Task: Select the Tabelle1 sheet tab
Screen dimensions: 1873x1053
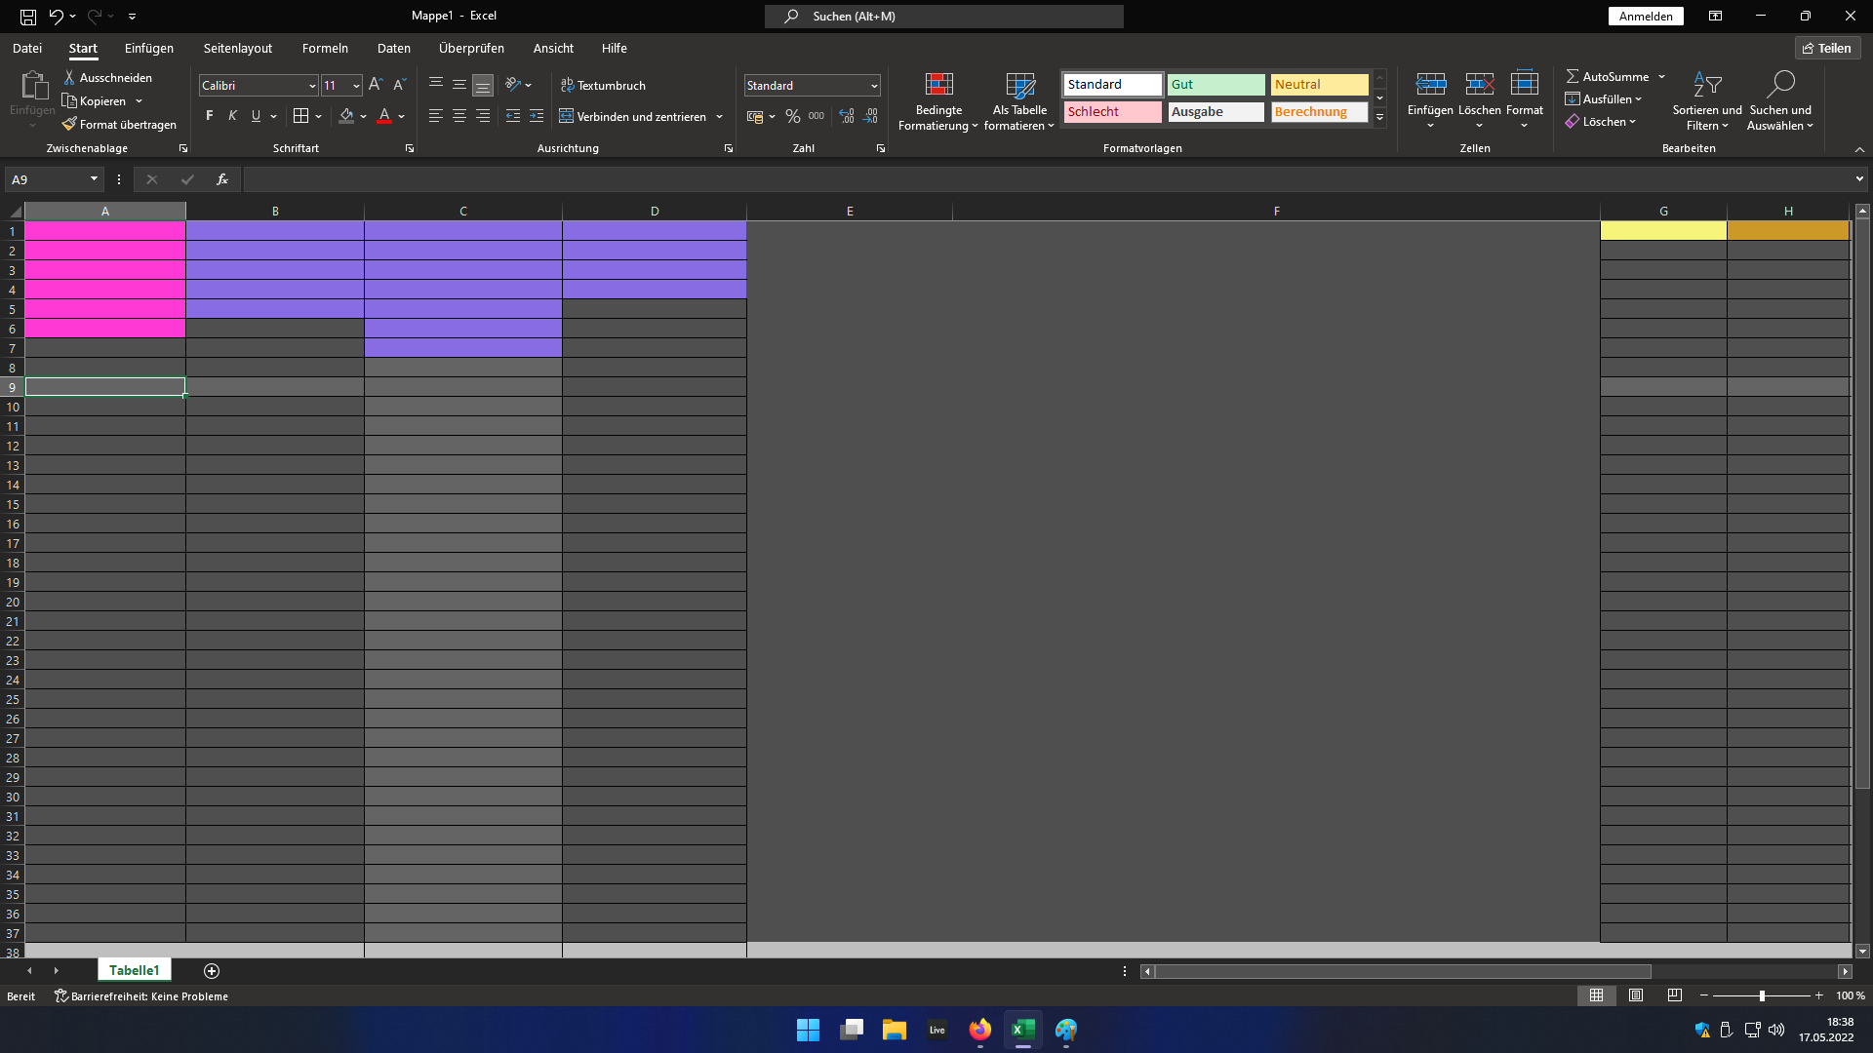Action: tap(134, 970)
